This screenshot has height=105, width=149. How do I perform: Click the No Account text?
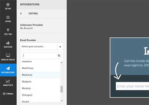[x=26, y=28]
